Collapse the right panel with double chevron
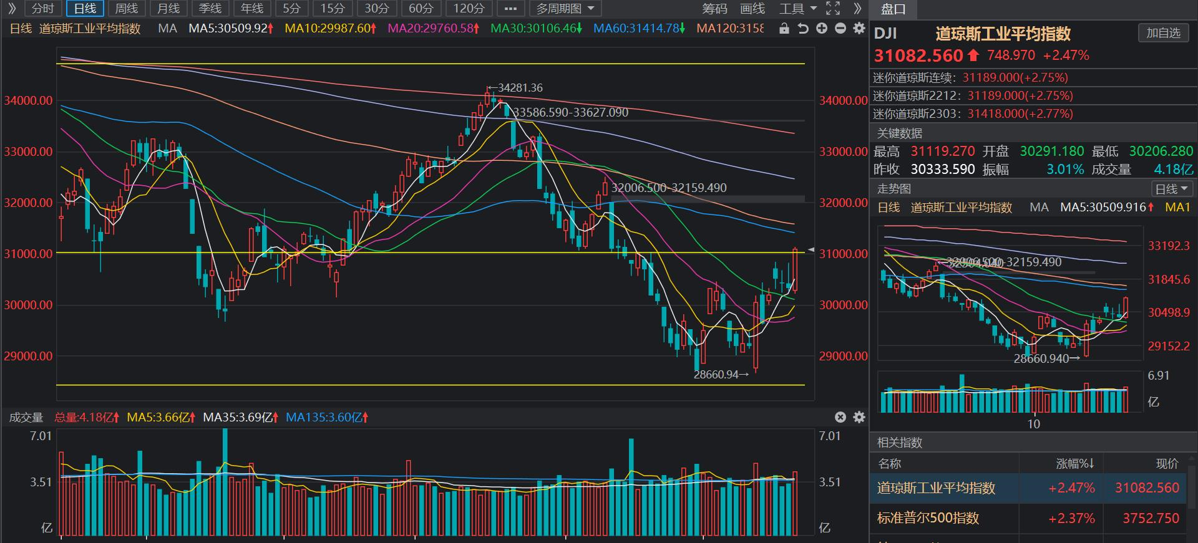This screenshot has height=543, width=1198. point(857,9)
